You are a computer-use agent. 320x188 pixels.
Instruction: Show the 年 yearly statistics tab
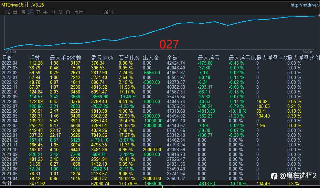click(x=45, y=12)
